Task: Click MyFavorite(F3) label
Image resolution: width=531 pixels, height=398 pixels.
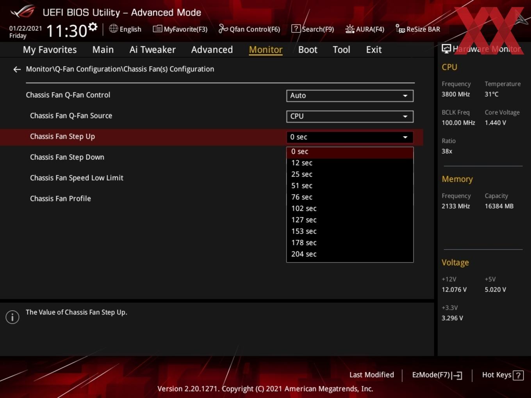Action: tap(185, 29)
